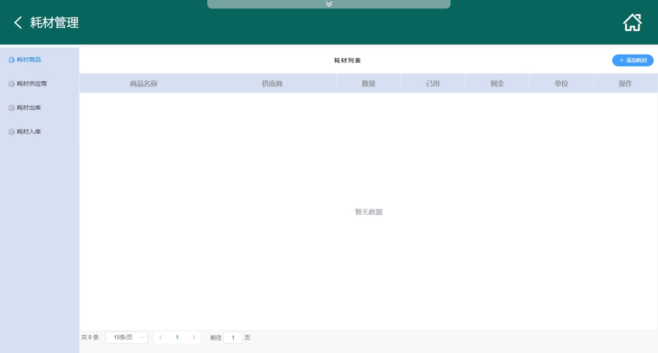Click the 单位 column header
Viewport: 658px width, 353px height.
pos(561,83)
